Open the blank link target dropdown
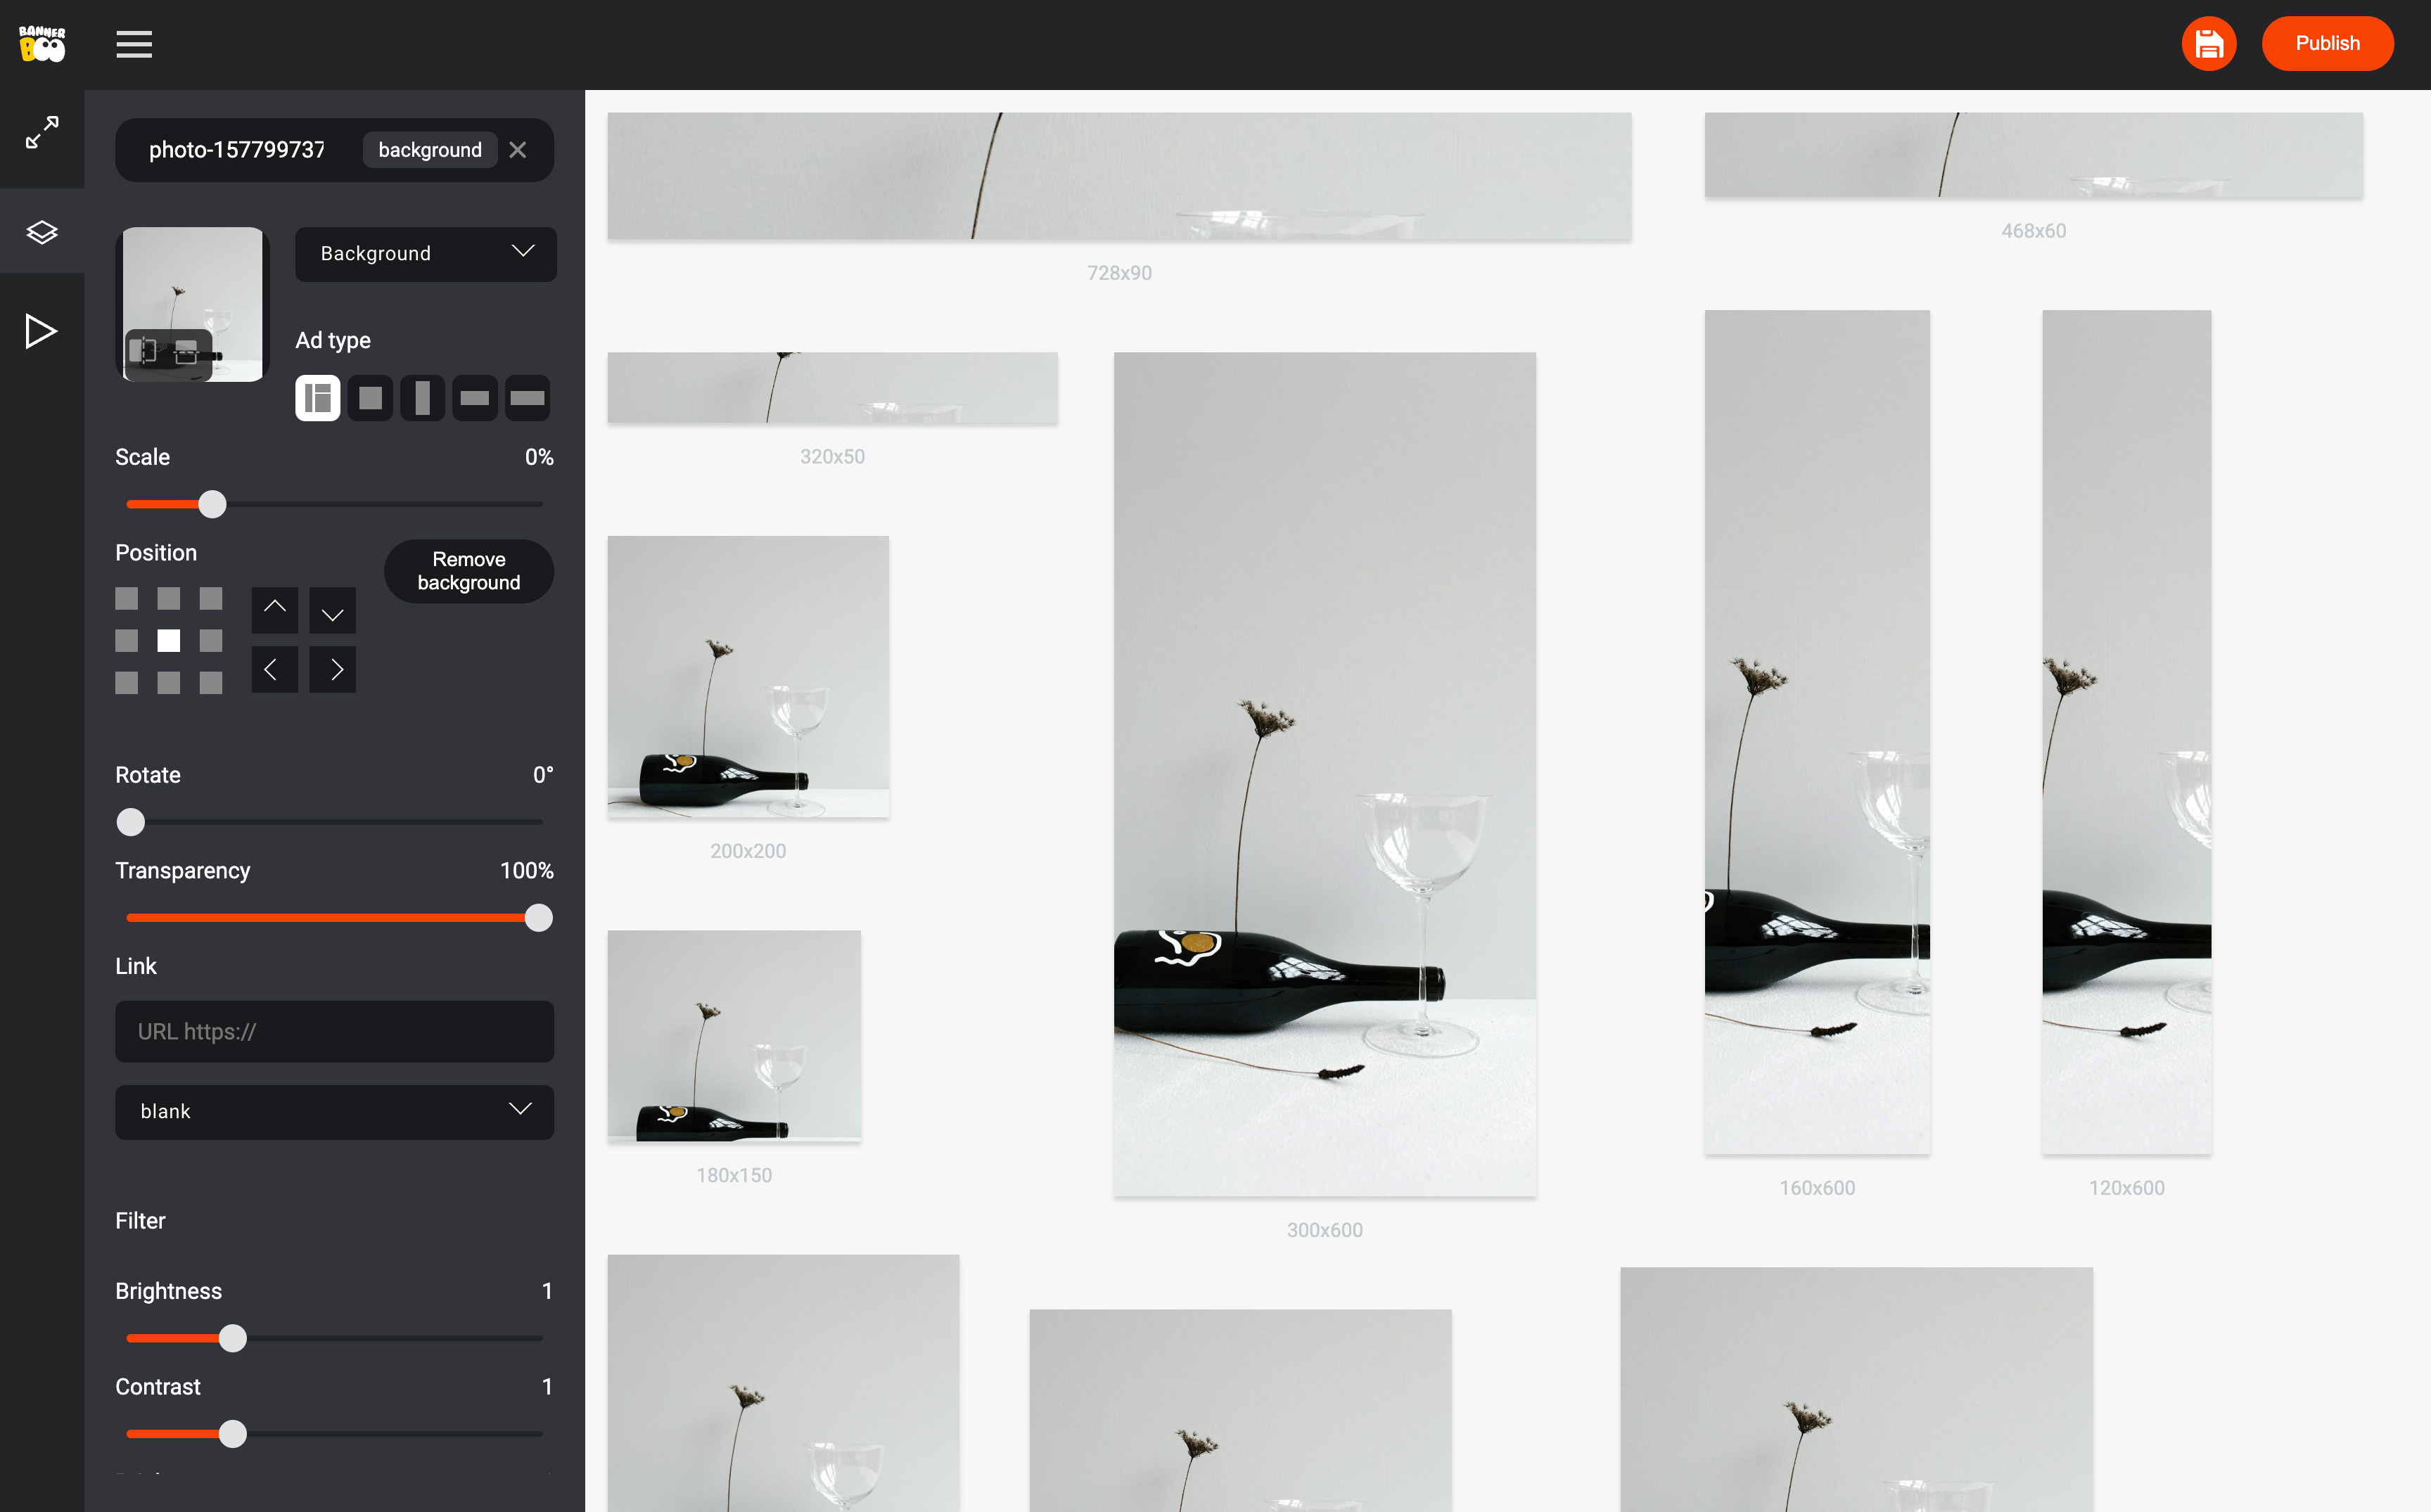Viewport: 2431px width, 1512px height. pos(334,1111)
